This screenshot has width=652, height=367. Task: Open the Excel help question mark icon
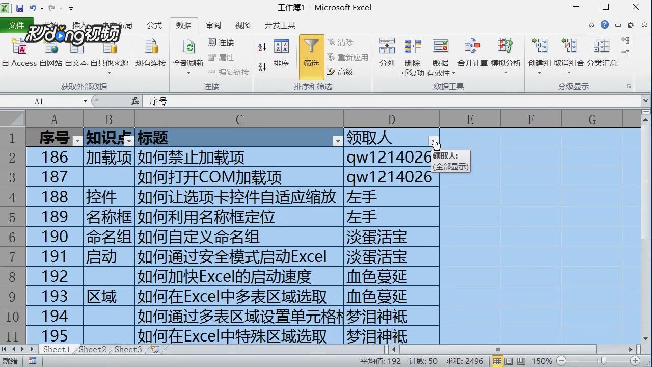click(605, 24)
